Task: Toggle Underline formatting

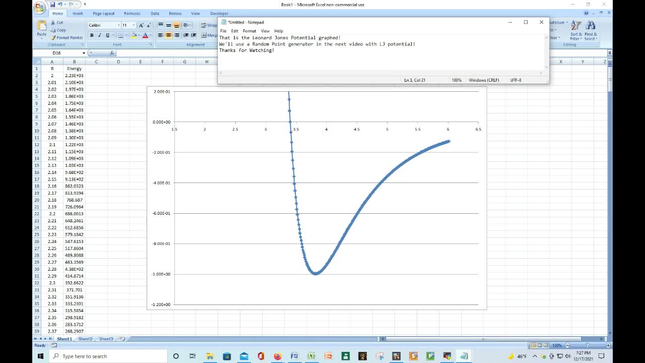Action: pos(107,35)
